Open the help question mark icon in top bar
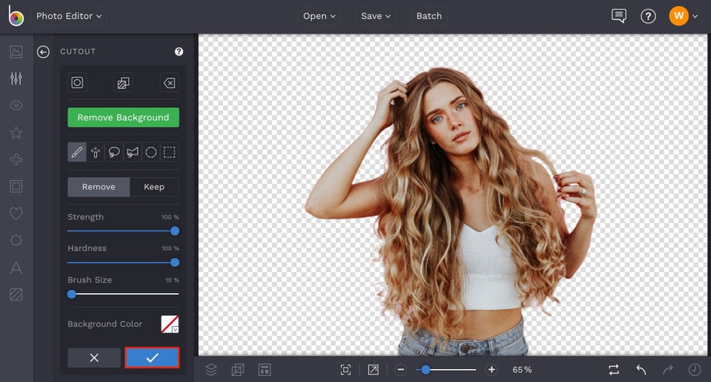711x382 pixels. [648, 17]
